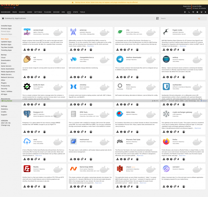The width and height of the screenshot is (208, 197).
Task: Open the Random Apps section
Action: (6, 45)
